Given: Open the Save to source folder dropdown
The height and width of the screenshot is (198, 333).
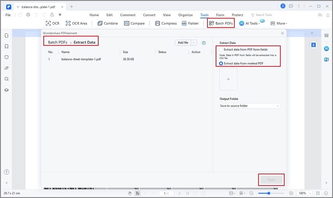Looking at the screenshot, I should click(250, 106).
